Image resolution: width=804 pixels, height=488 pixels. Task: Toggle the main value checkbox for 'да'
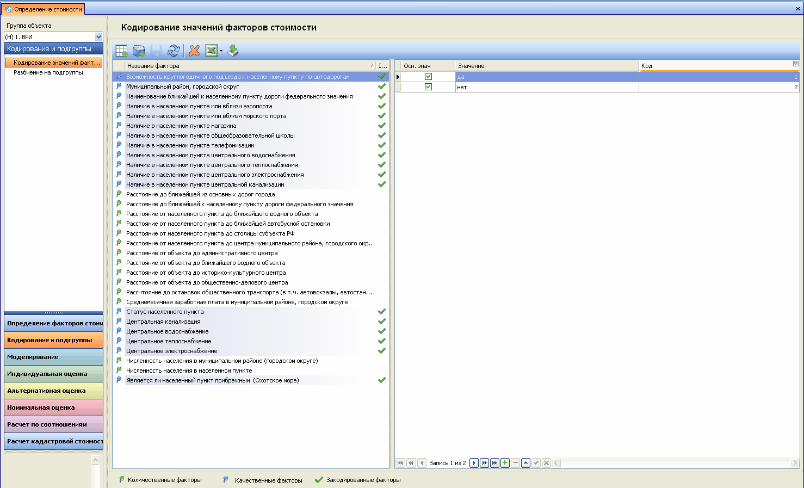pos(428,77)
